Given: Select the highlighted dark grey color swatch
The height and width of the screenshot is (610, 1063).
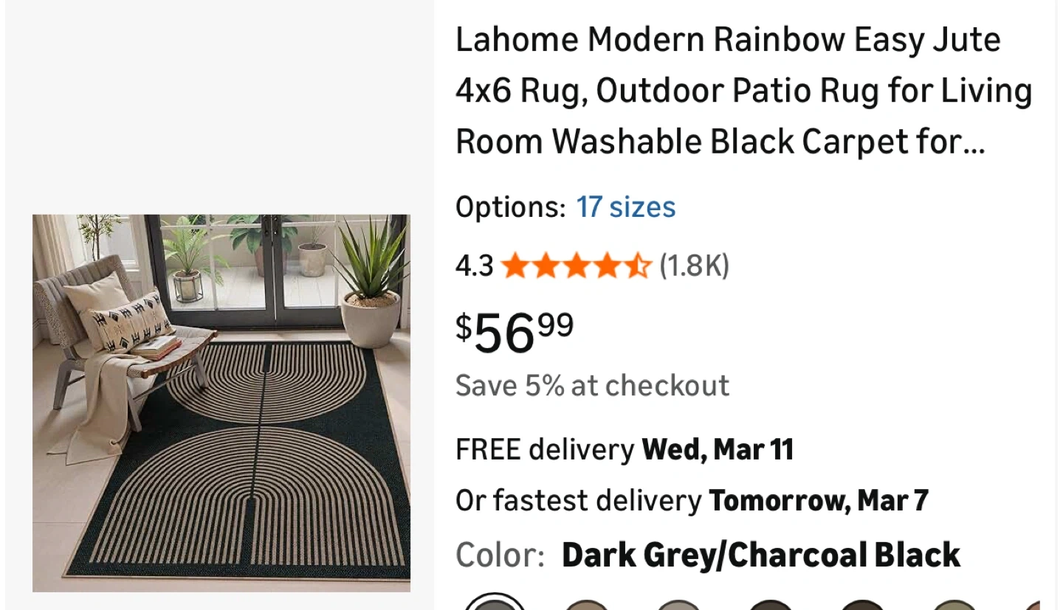Looking at the screenshot, I should pyautogui.click(x=494, y=604).
